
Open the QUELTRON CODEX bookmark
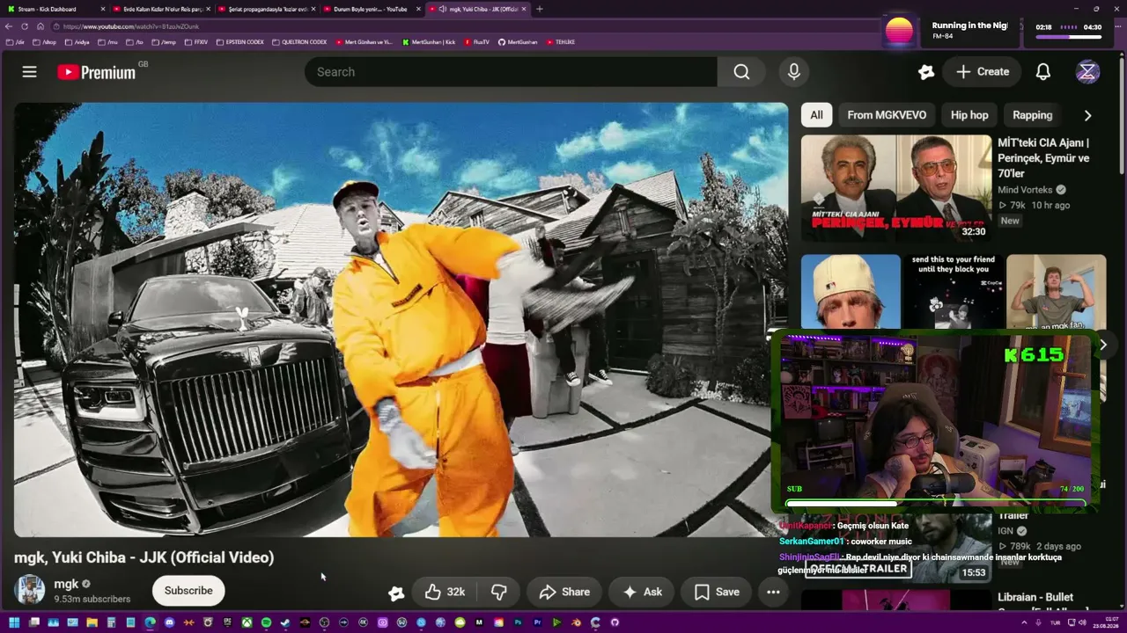pos(299,42)
